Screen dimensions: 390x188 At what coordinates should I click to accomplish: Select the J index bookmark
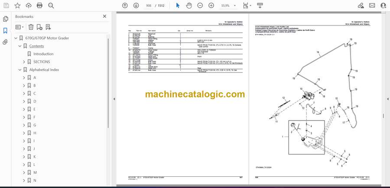tap(34, 149)
